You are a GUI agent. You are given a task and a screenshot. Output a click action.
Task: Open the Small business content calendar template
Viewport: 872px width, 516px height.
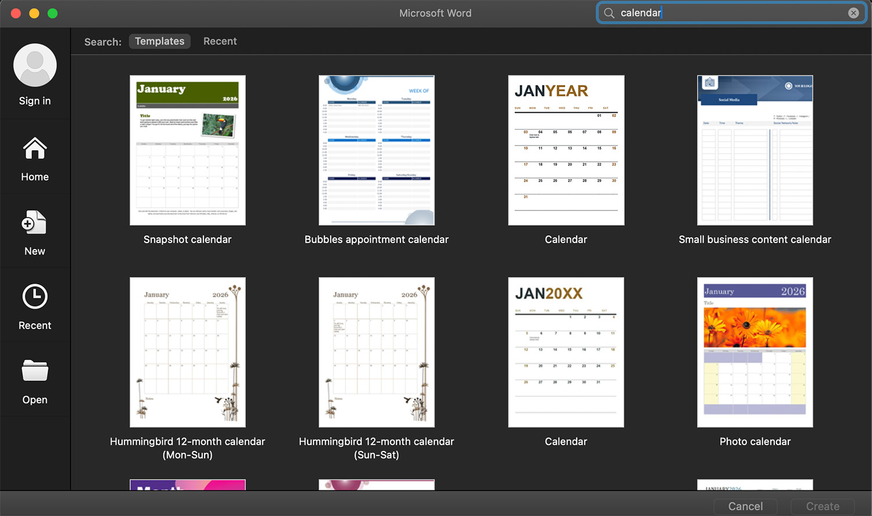pyautogui.click(x=755, y=150)
